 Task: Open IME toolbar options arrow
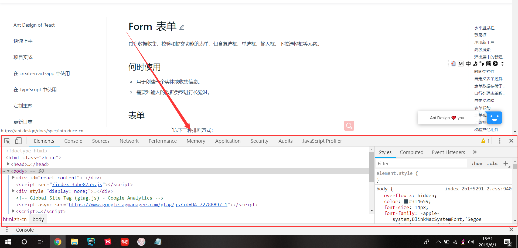click(x=502, y=64)
